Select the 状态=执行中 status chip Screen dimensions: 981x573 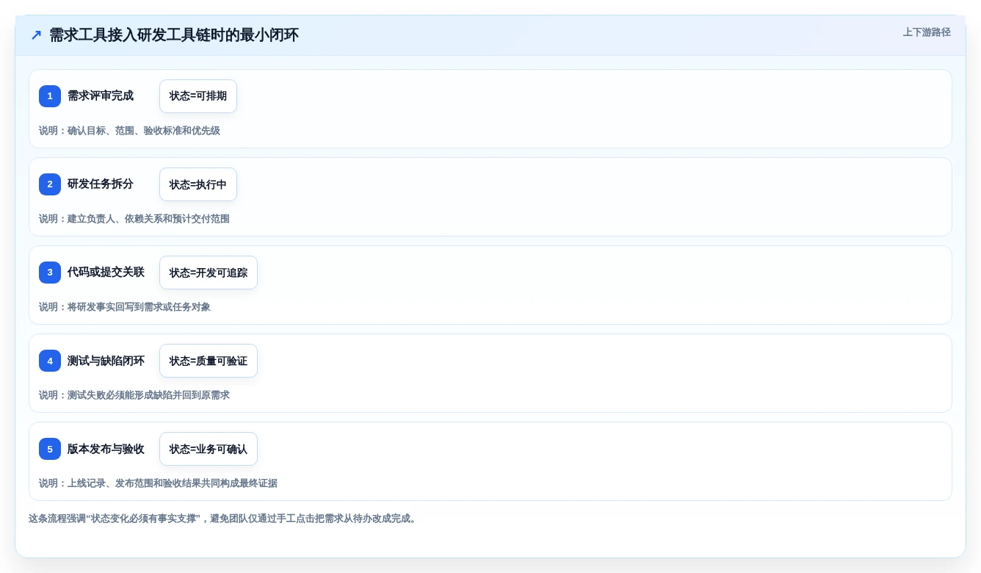pyautogui.click(x=198, y=184)
